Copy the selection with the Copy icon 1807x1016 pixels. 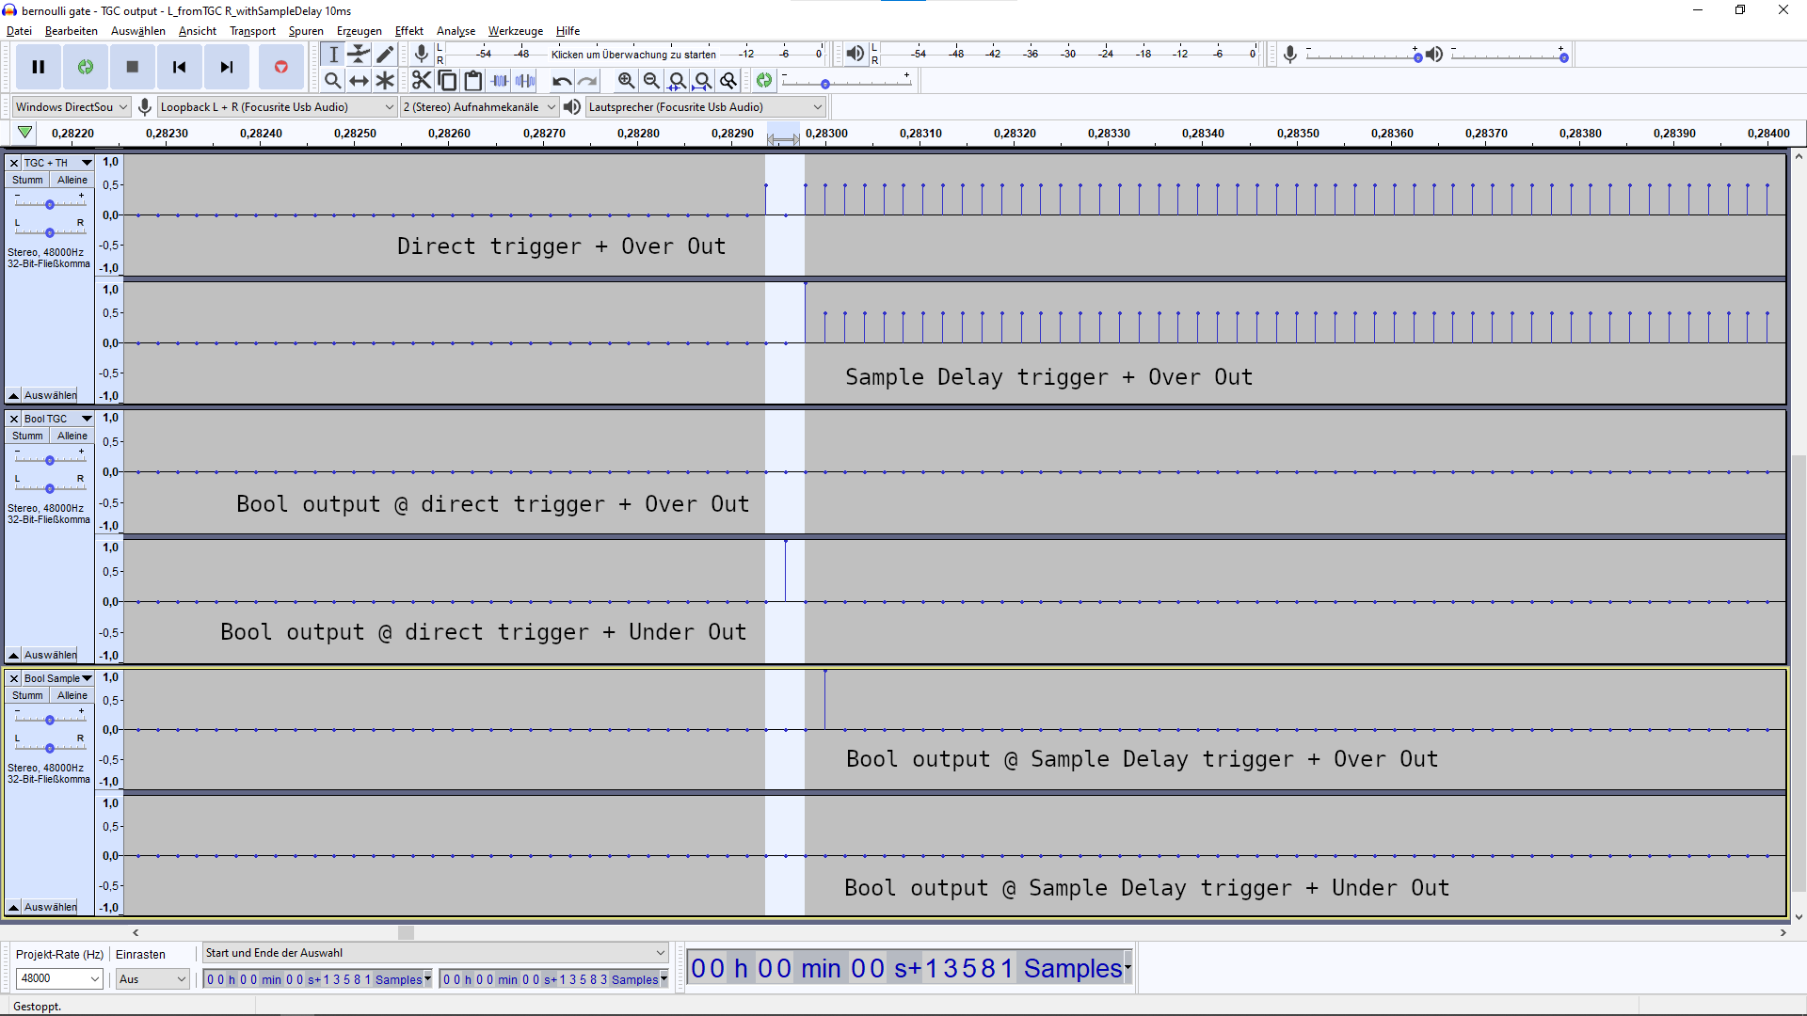tap(448, 80)
